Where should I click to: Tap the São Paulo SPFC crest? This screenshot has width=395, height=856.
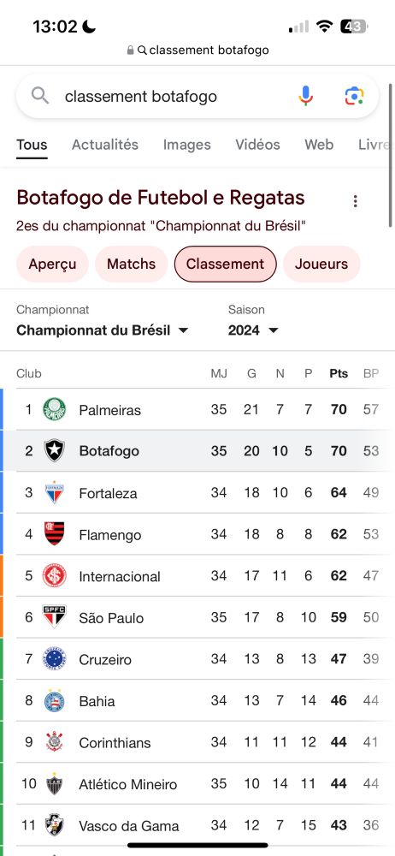(x=55, y=617)
